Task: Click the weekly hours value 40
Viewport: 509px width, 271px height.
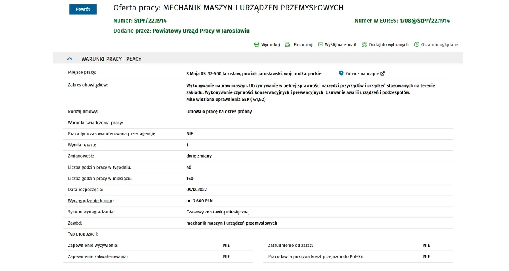Action: pyautogui.click(x=189, y=167)
